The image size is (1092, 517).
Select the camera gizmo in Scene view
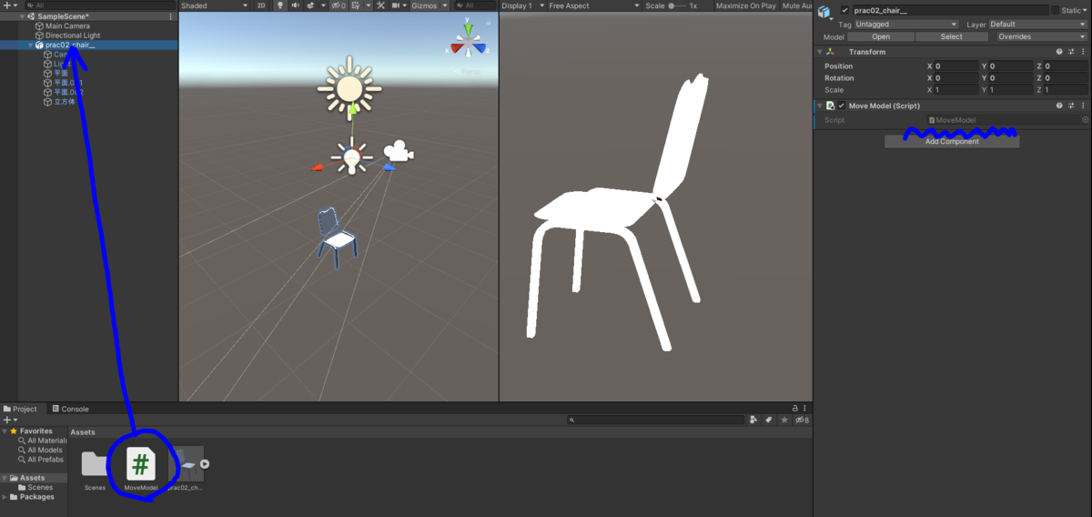(398, 152)
